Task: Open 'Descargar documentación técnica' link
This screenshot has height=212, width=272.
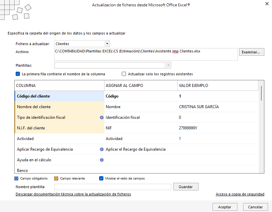Action: point(73,194)
